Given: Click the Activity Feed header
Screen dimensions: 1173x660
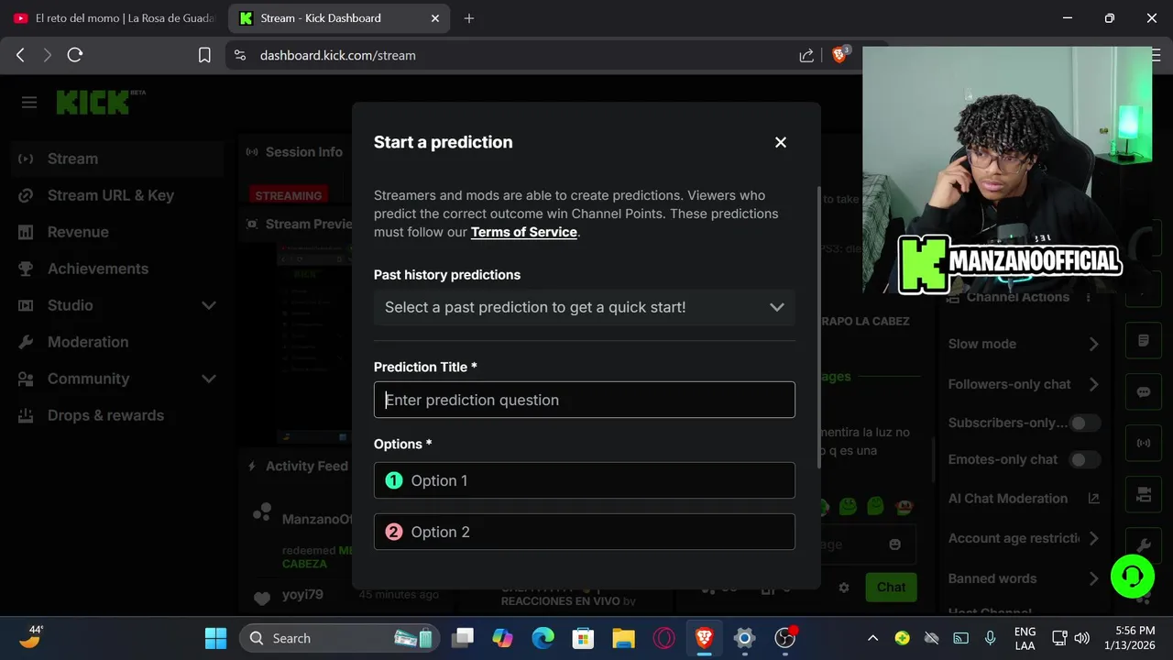Looking at the screenshot, I should pyautogui.click(x=299, y=466).
